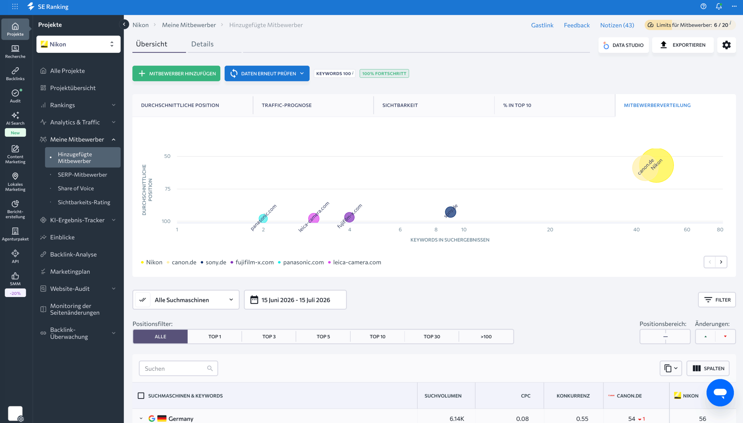Toggle leica-camera.com series in chart legend
Viewport: 743px width, 423px height.
click(354, 262)
